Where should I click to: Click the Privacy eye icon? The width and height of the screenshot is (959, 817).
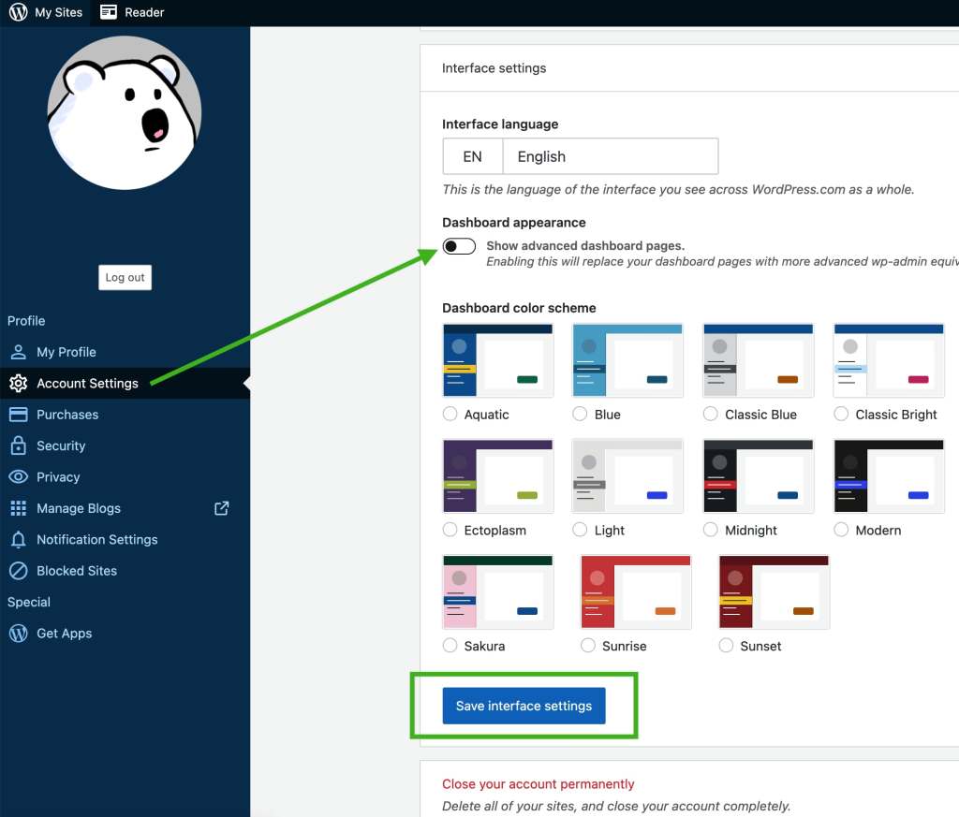coord(18,477)
